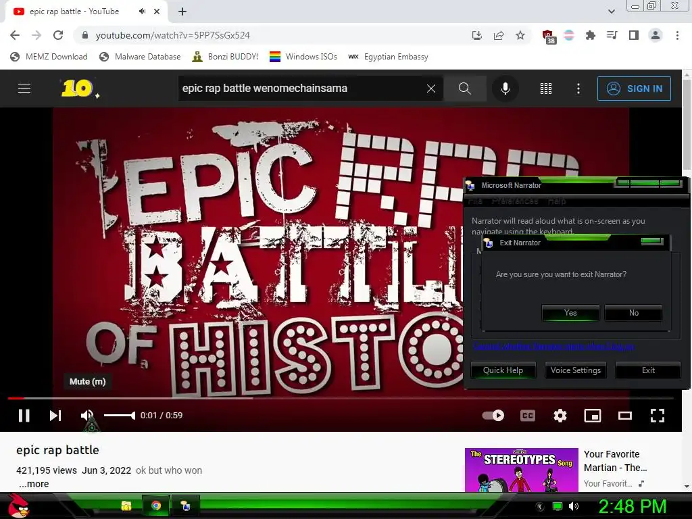Toggle the Chrome side panel icon

tap(634, 35)
